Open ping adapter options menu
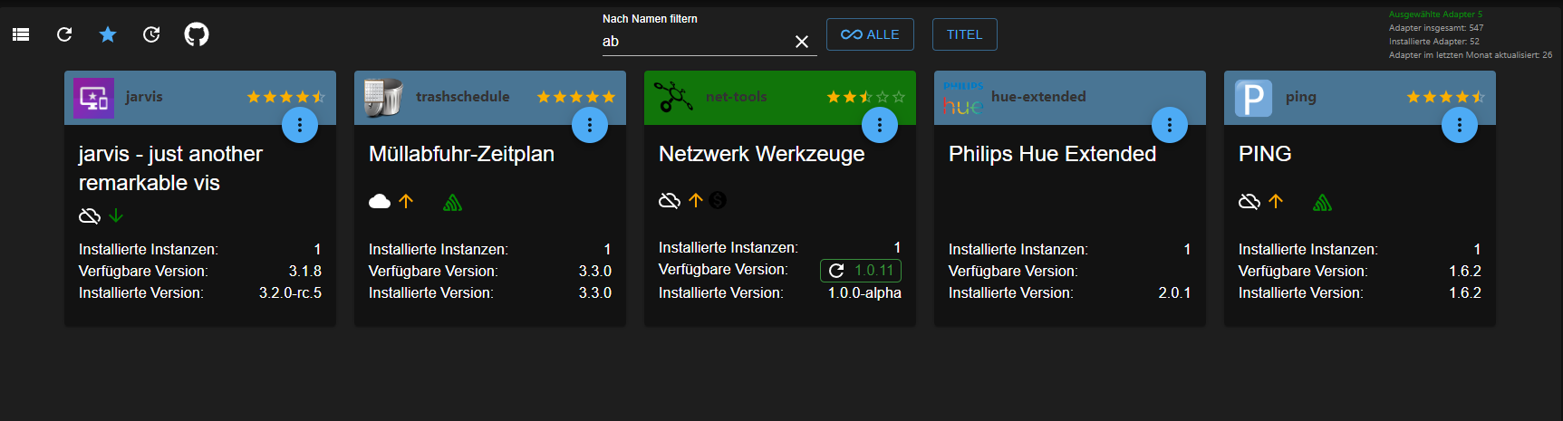Viewport: 1563px width, 421px height. 1460,125
